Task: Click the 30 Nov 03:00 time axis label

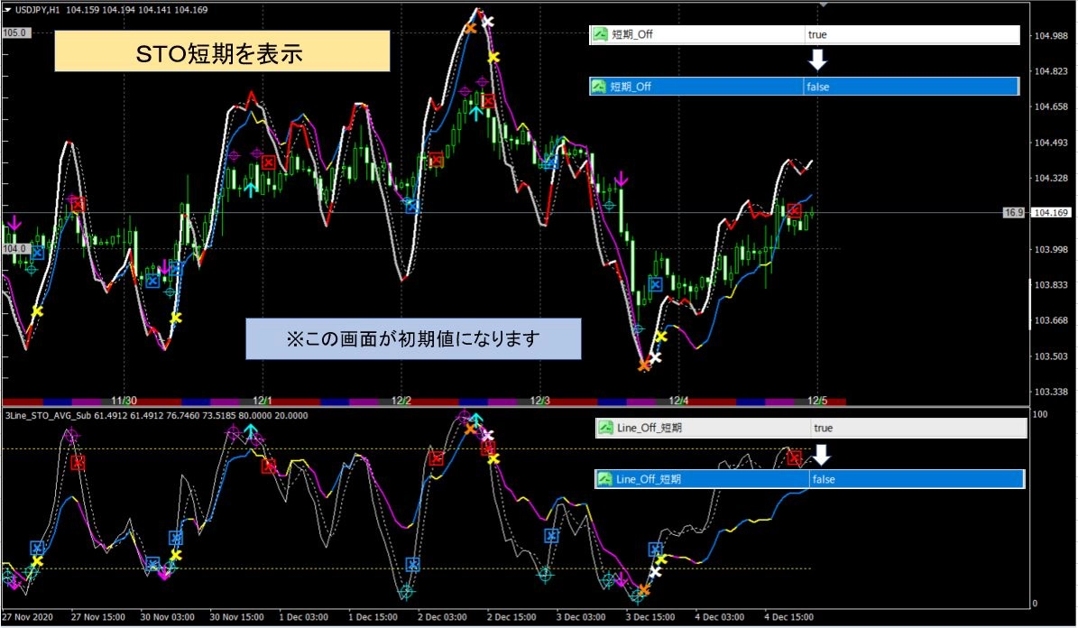Action: [167, 617]
